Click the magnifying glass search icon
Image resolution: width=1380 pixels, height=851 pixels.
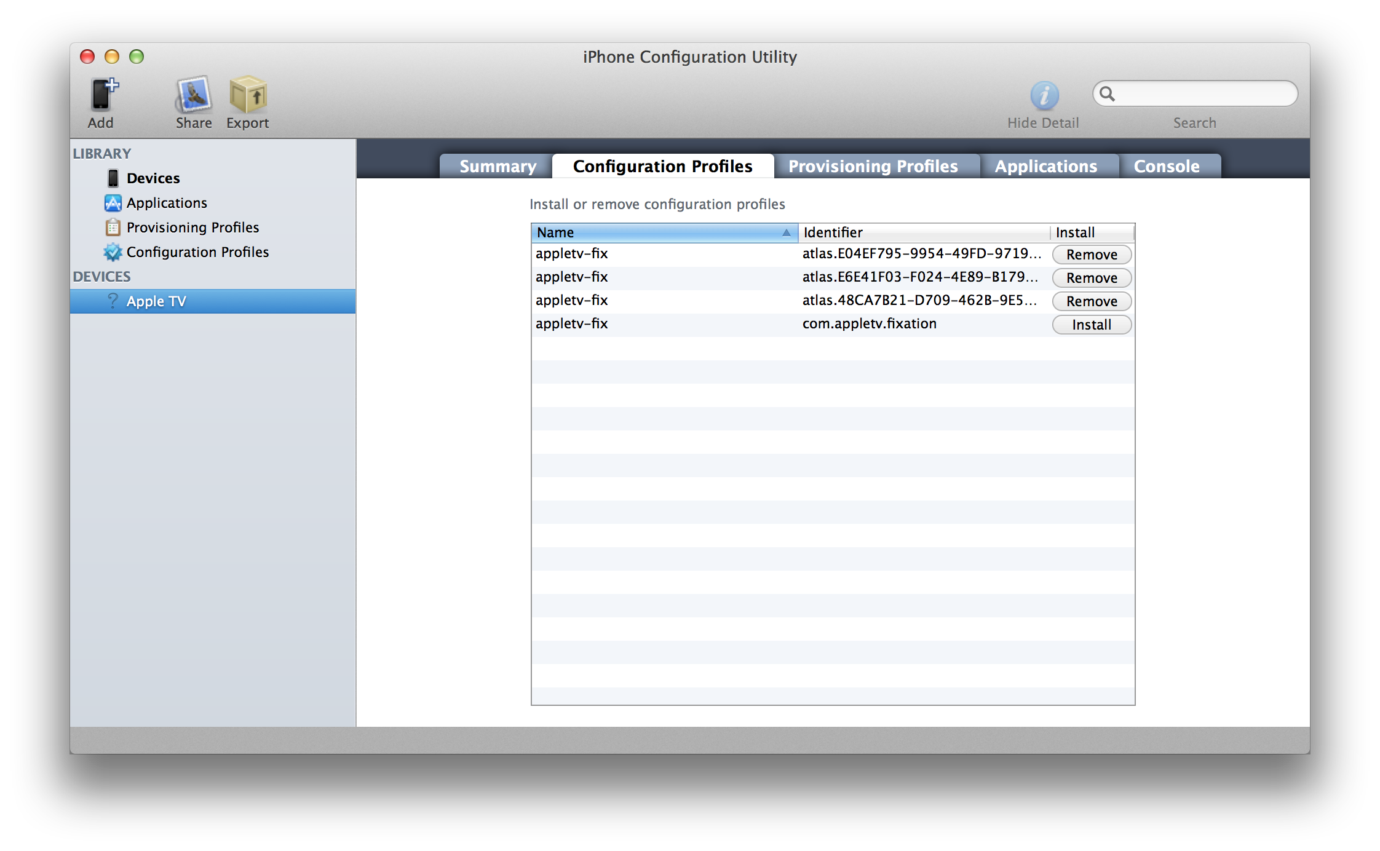(x=1108, y=94)
